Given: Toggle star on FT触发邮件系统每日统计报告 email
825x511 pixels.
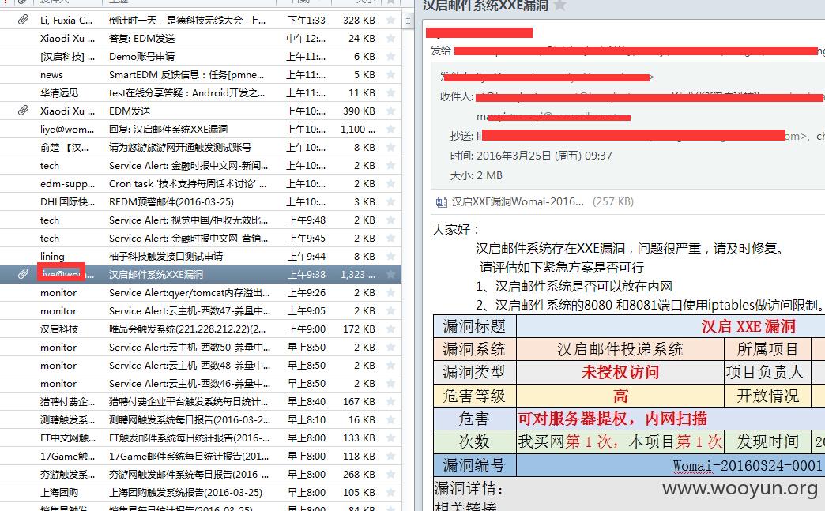Looking at the screenshot, I should click(x=390, y=438).
